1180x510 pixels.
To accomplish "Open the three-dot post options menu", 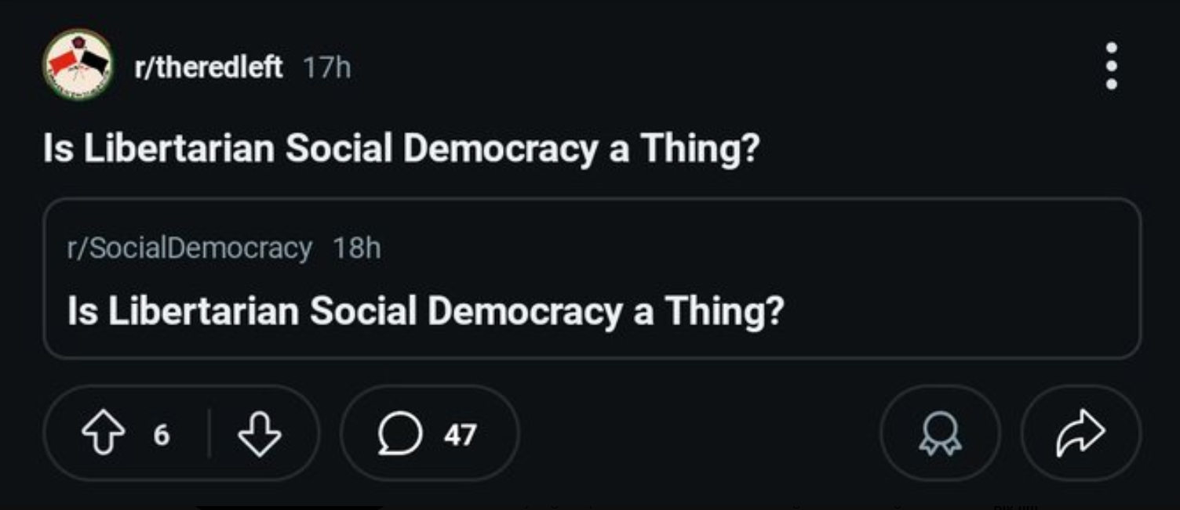I will tap(1111, 66).
